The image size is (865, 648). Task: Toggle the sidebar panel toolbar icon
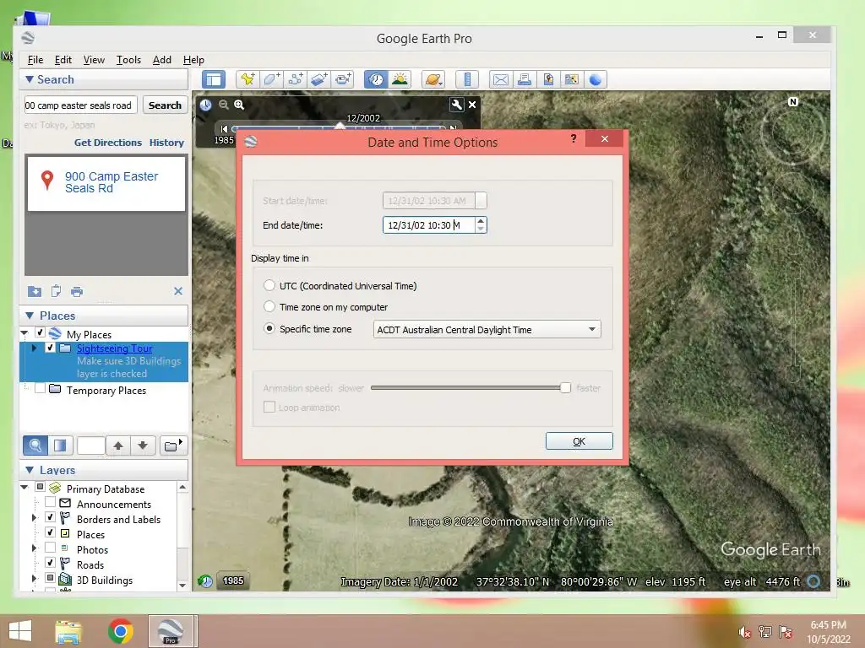[214, 80]
